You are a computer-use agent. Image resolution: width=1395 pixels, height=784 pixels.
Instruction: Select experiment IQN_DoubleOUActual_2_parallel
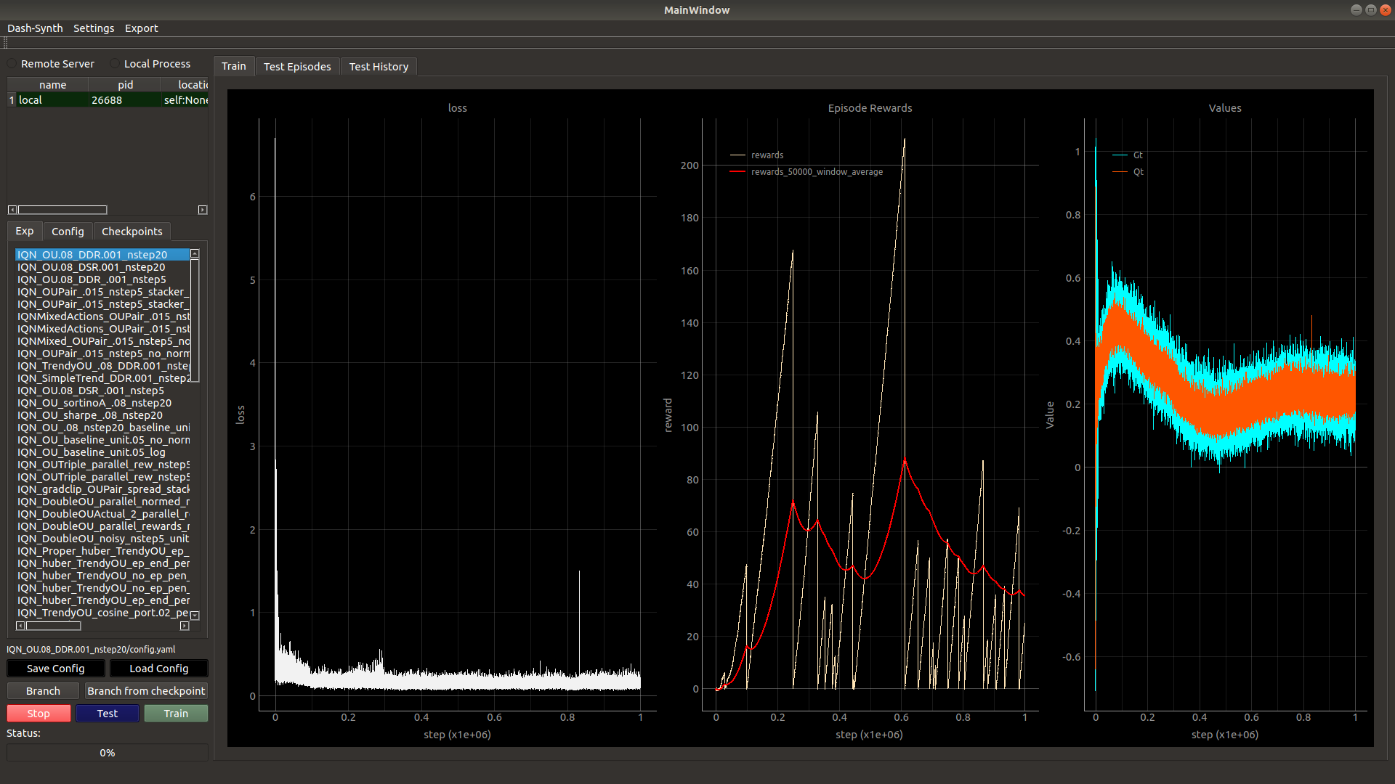pyautogui.click(x=102, y=514)
